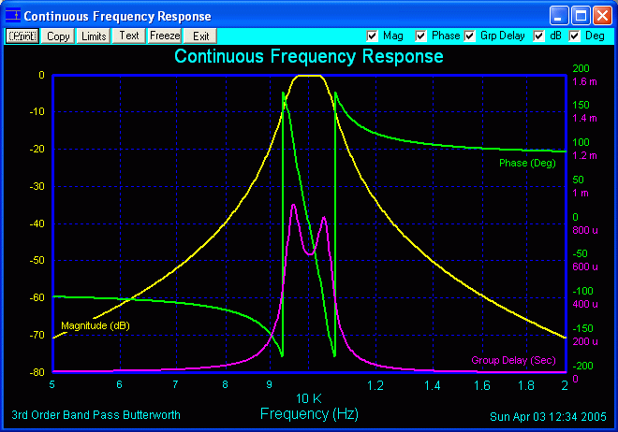Close the Continuous Frequency Response window
Viewport: 618px width, 432px height.
tap(601, 16)
